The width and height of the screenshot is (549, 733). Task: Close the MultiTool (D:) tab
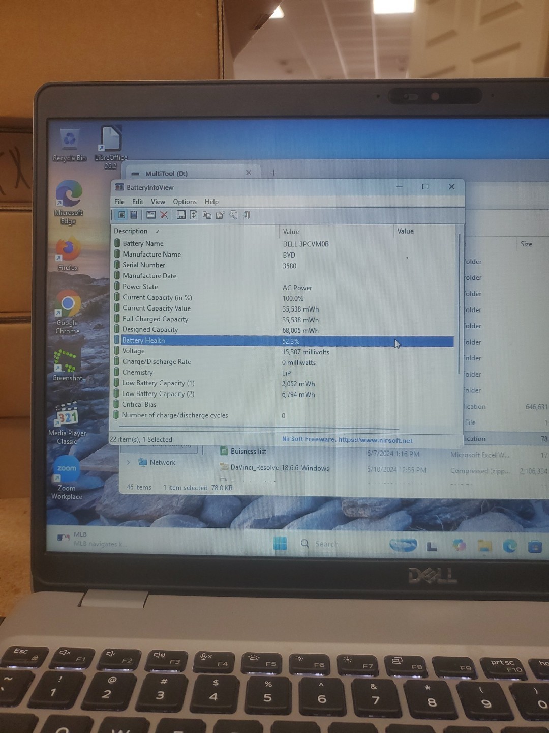(x=249, y=173)
